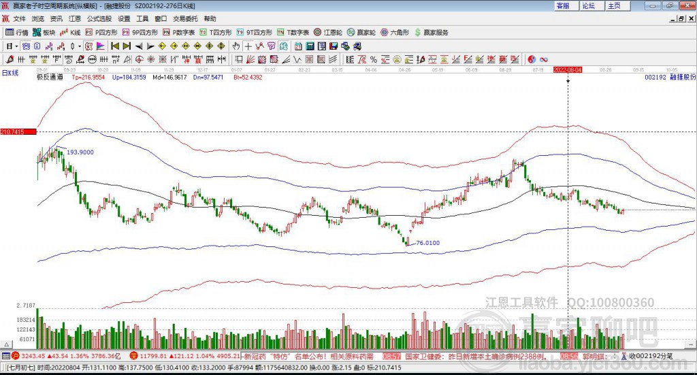Click the 76.0100 low price annotation
Viewport: 697px width, 375px height.
click(x=427, y=242)
